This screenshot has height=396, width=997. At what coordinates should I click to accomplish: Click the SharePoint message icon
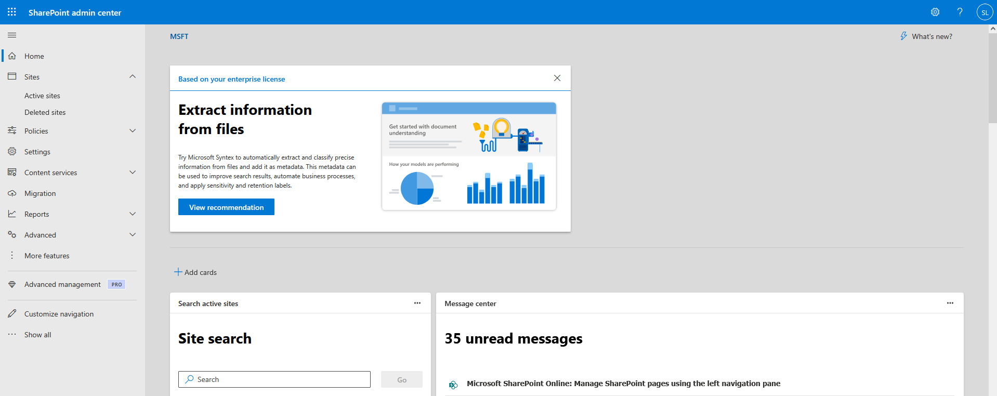coord(453,385)
